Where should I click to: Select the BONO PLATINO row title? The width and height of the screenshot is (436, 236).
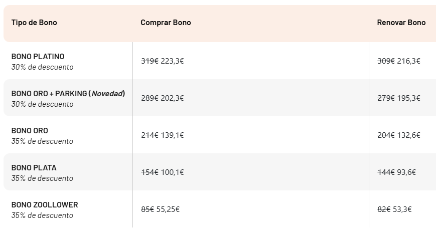click(38, 56)
